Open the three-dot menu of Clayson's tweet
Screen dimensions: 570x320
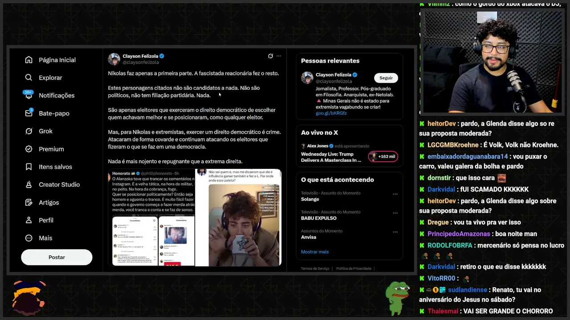point(279,56)
